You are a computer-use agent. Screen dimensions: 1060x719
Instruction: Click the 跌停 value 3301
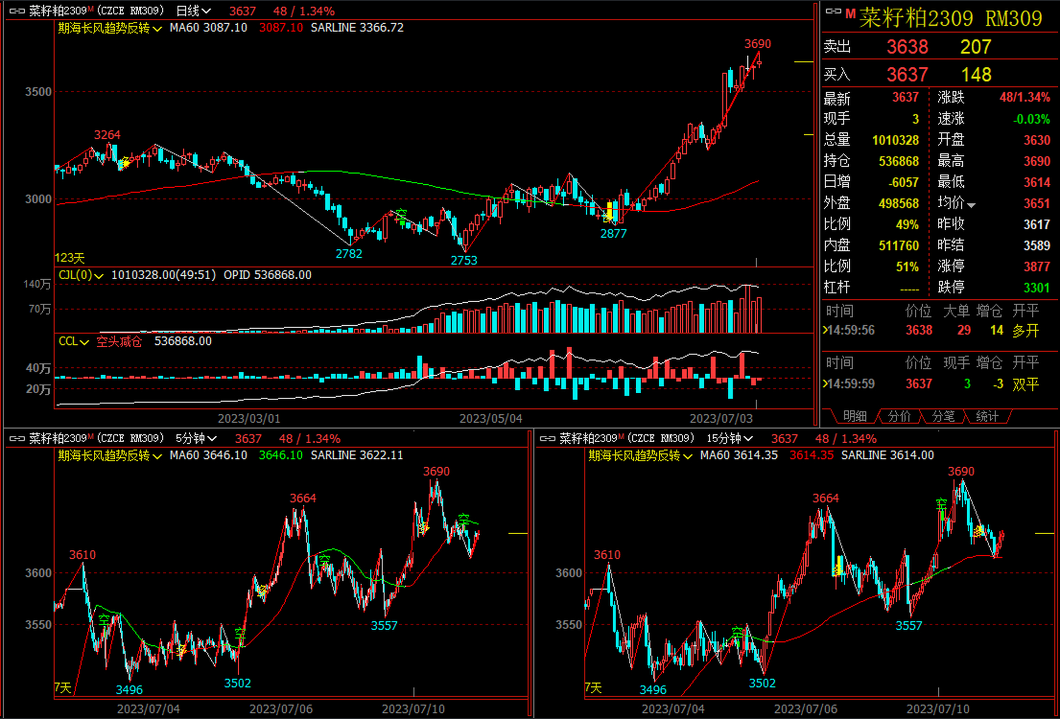coord(1037,288)
